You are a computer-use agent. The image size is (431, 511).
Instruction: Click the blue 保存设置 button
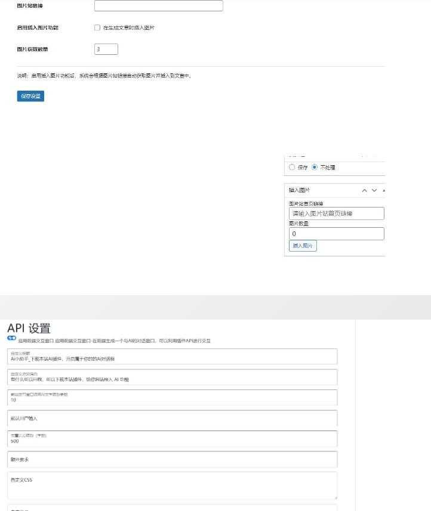coord(30,96)
